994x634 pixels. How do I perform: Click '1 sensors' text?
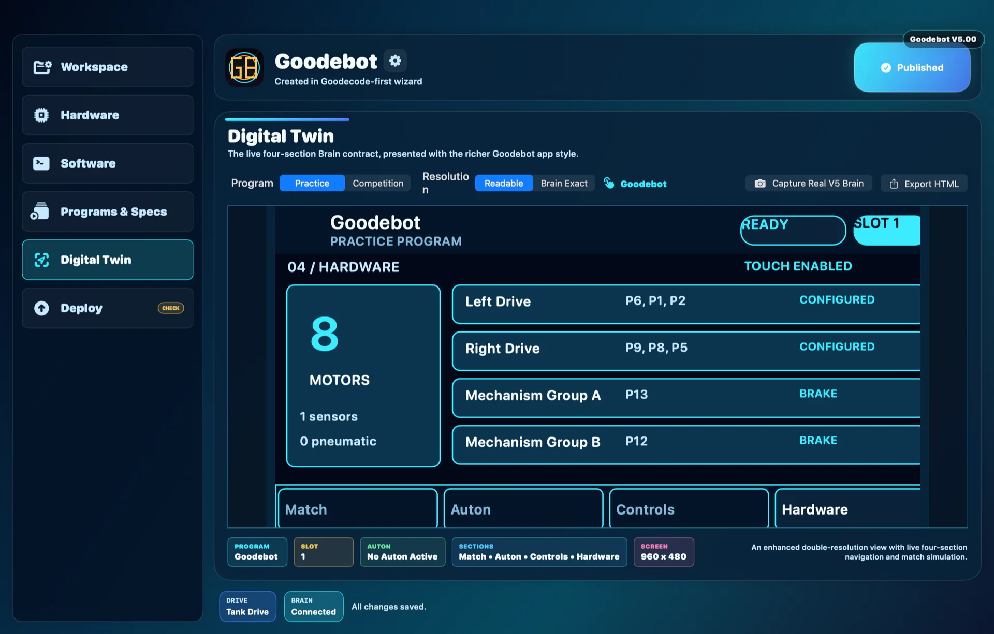(329, 416)
